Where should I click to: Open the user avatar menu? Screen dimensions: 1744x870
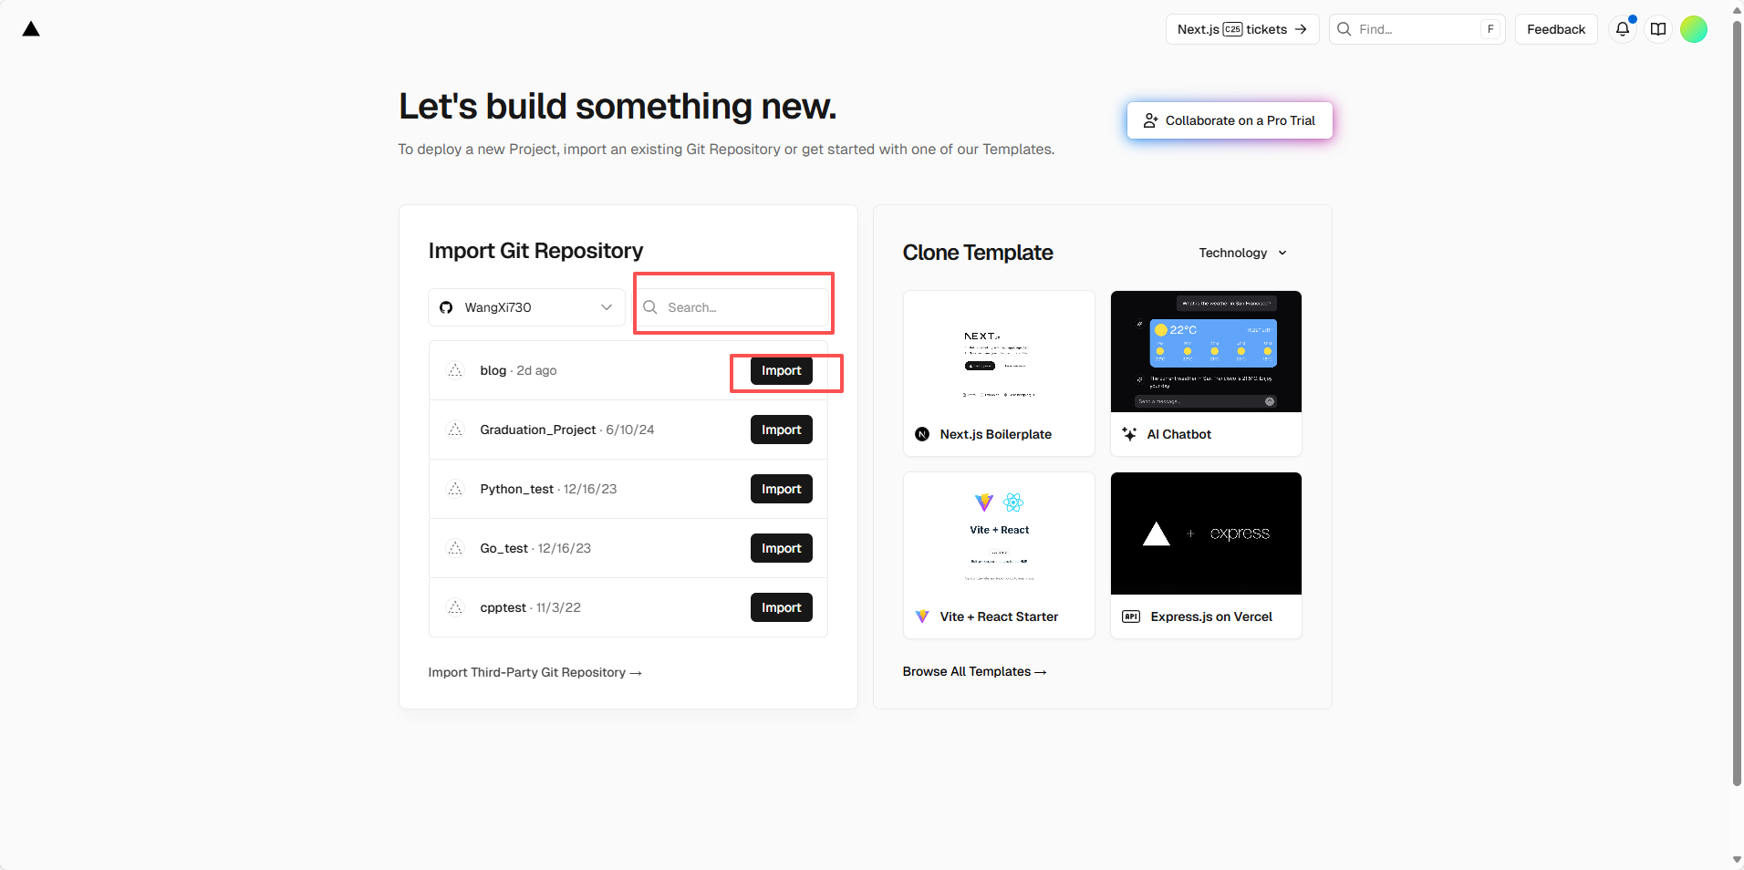click(1694, 29)
